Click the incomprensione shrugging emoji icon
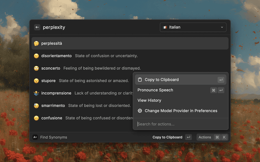Screen dimensions: 260x162 (36, 93)
